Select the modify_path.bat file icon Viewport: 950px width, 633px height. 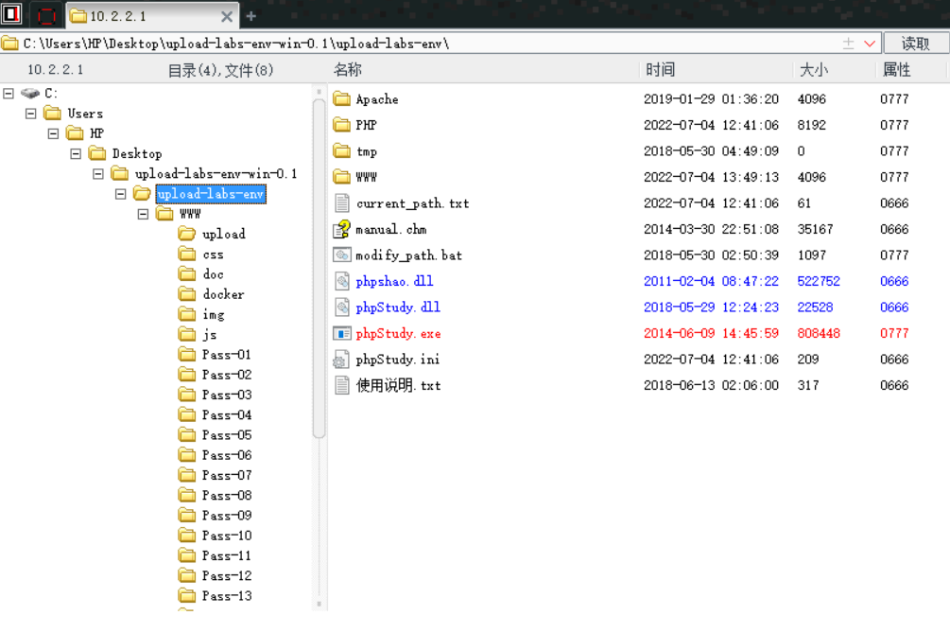(342, 255)
